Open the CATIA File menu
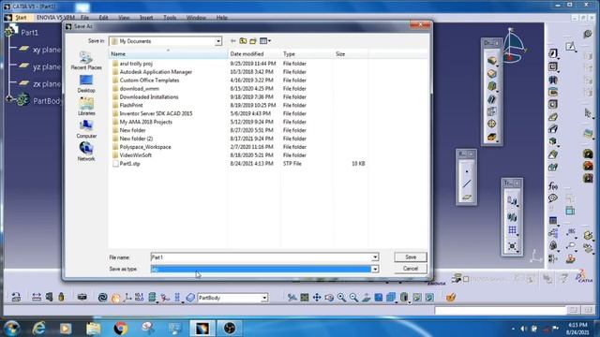Image resolution: width=600 pixels, height=337 pixels. coord(84,18)
